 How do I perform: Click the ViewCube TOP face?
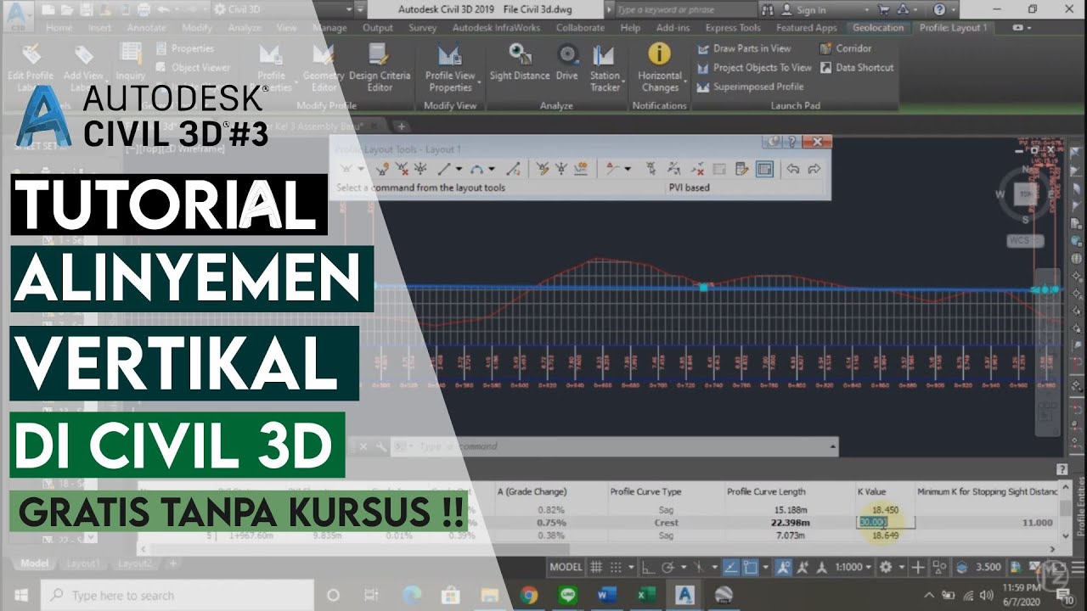click(x=1026, y=194)
